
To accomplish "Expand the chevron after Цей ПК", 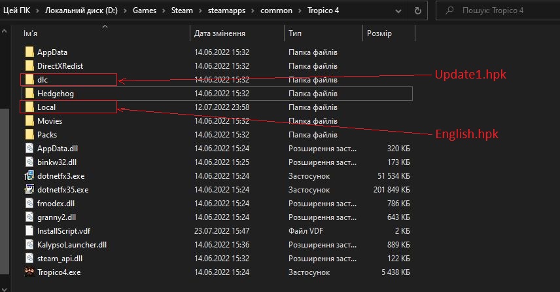I will tap(37, 10).
